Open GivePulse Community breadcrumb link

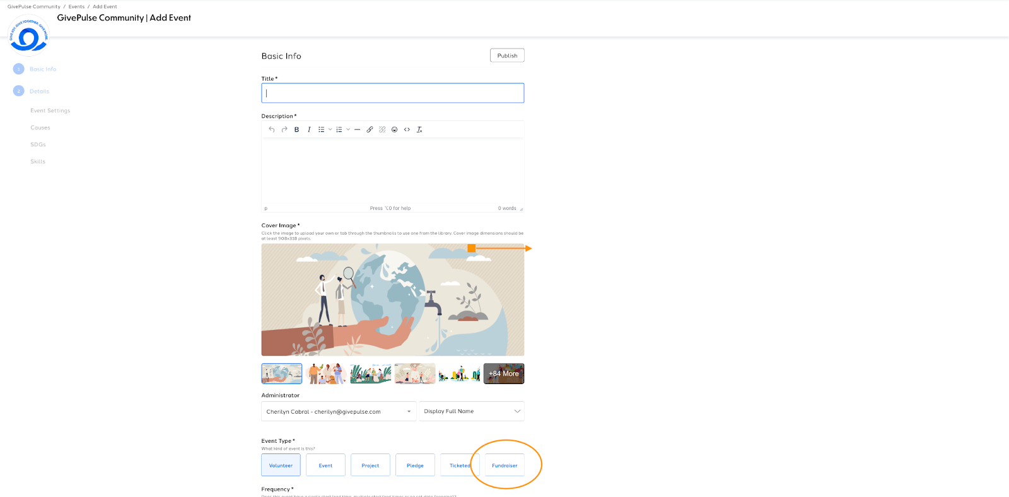[x=34, y=7]
